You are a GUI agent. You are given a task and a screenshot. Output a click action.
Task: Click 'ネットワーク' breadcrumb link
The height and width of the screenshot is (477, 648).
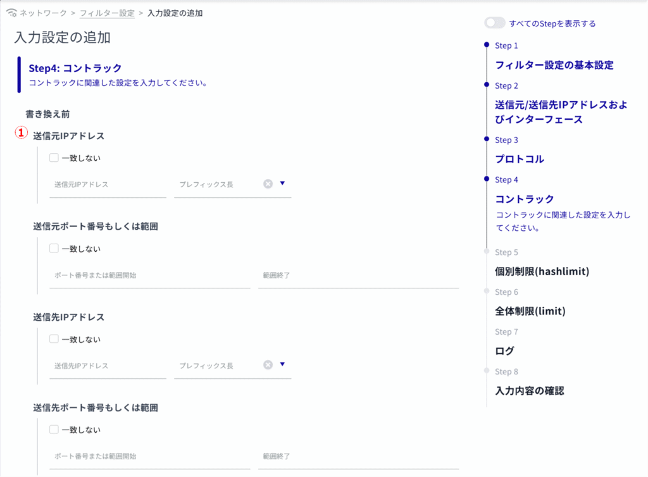click(43, 13)
